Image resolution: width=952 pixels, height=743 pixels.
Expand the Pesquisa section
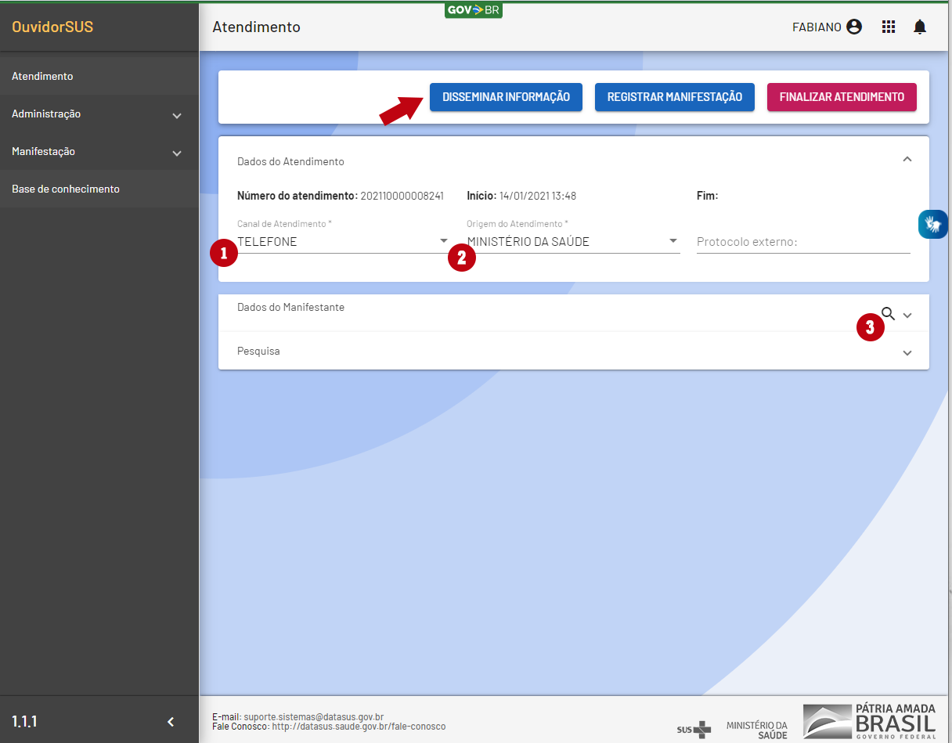(907, 352)
